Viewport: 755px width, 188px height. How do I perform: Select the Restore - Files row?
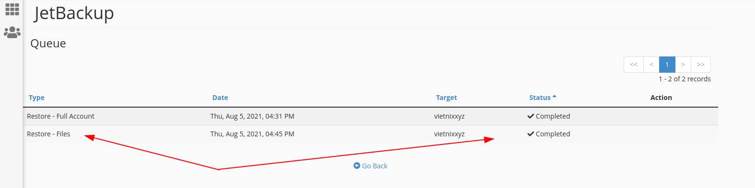click(x=371, y=134)
